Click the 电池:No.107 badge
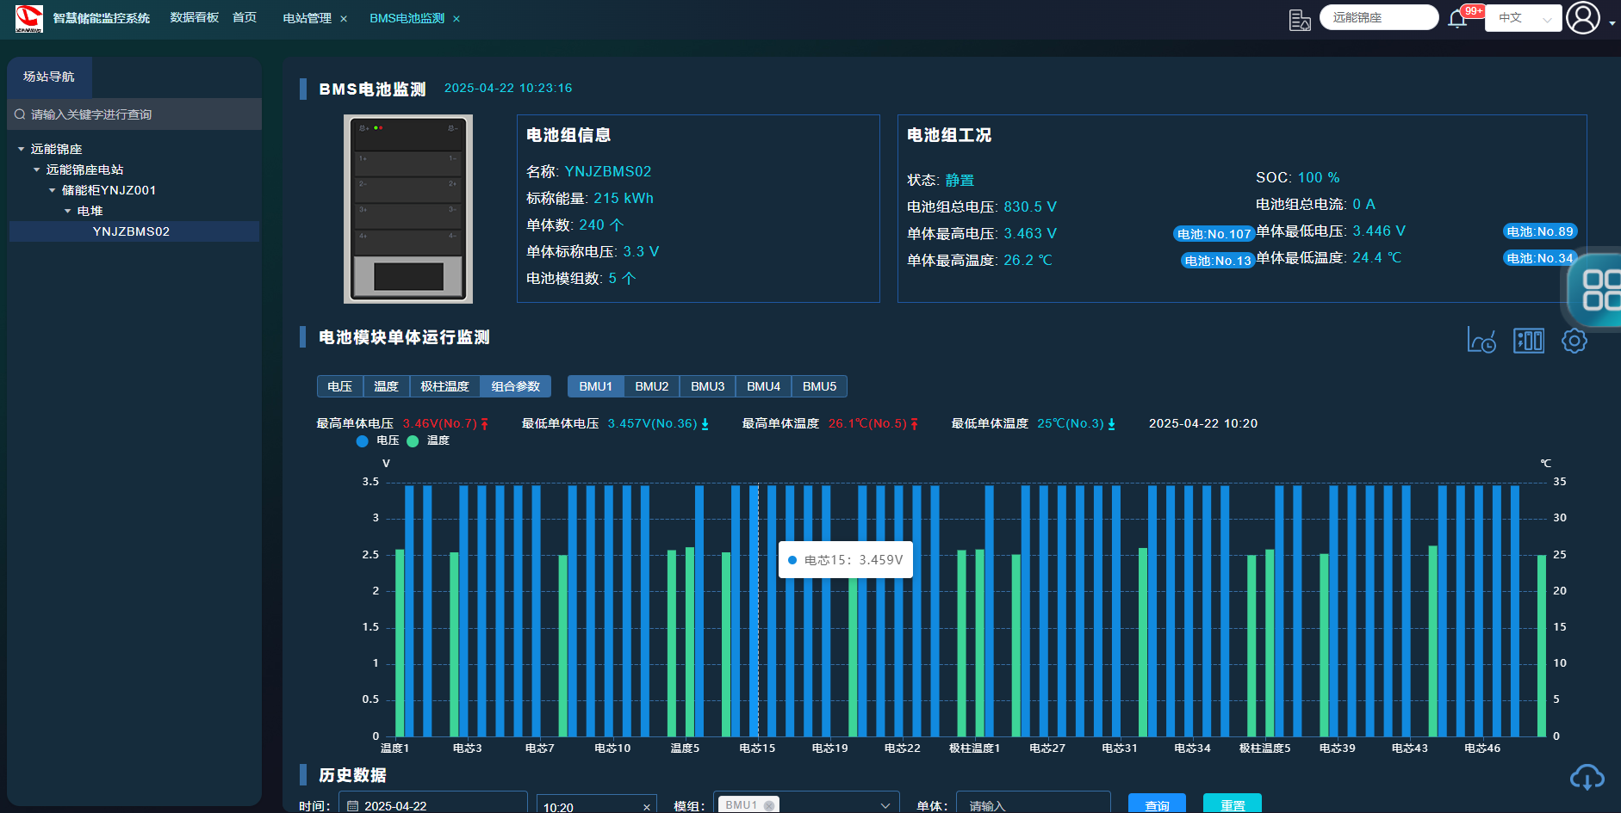The image size is (1621, 813). (x=1214, y=234)
